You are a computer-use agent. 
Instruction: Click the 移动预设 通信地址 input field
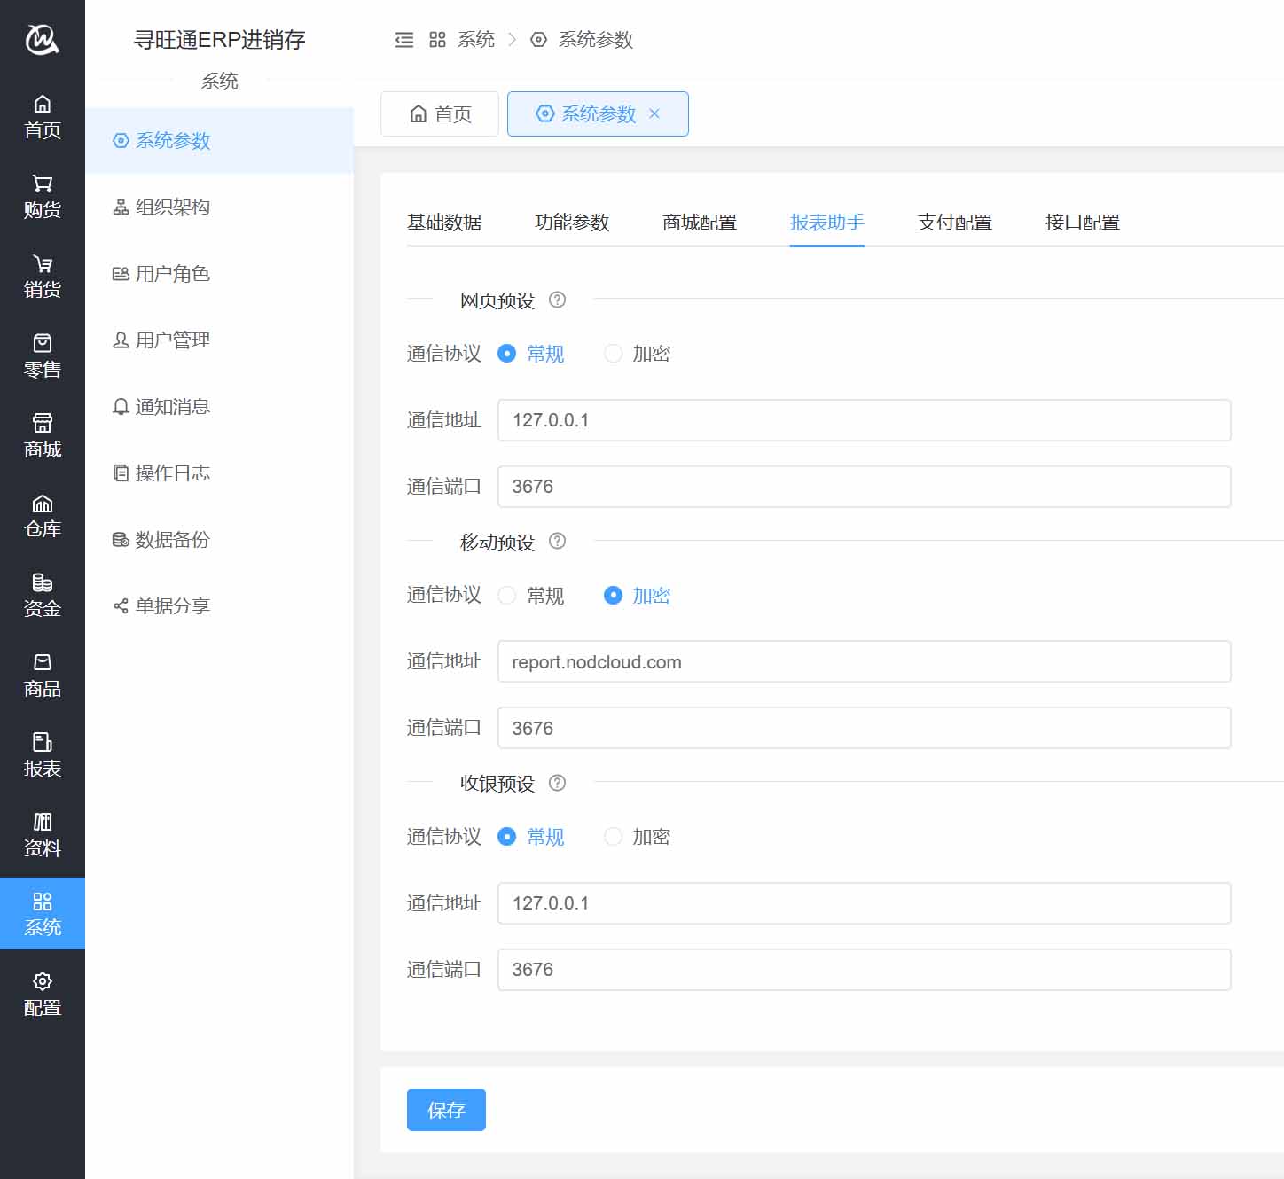[x=864, y=662]
